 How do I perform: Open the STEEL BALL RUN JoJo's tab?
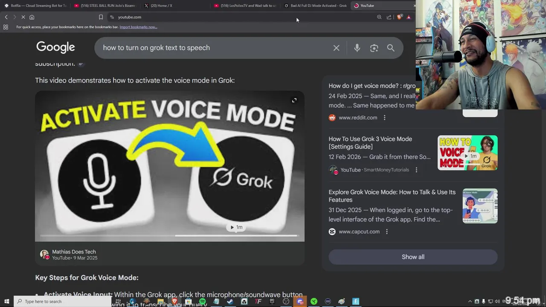[105, 6]
